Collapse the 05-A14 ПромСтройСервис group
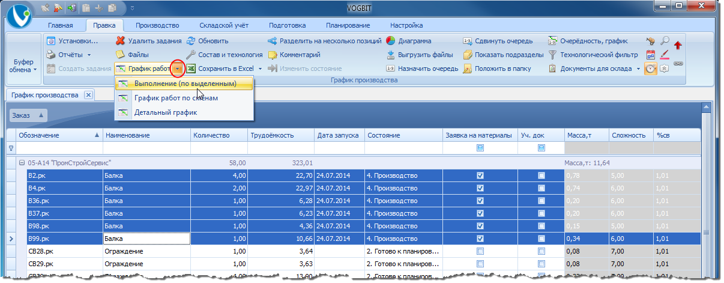The width and height of the screenshot is (724, 283). (x=22, y=163)
